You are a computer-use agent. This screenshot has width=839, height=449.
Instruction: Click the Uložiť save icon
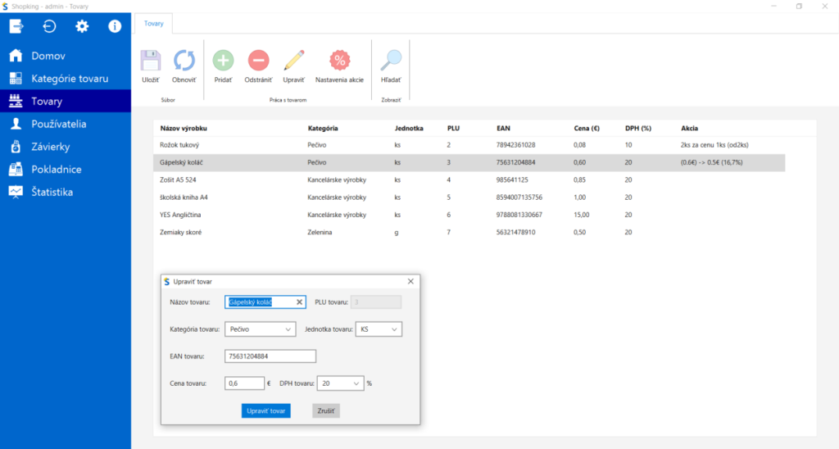150,61
